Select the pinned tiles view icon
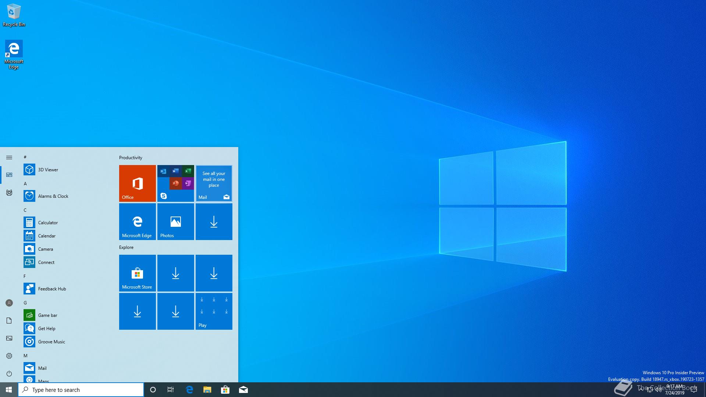The height and width of the screenshot is (397, 706). coord(9,175)
